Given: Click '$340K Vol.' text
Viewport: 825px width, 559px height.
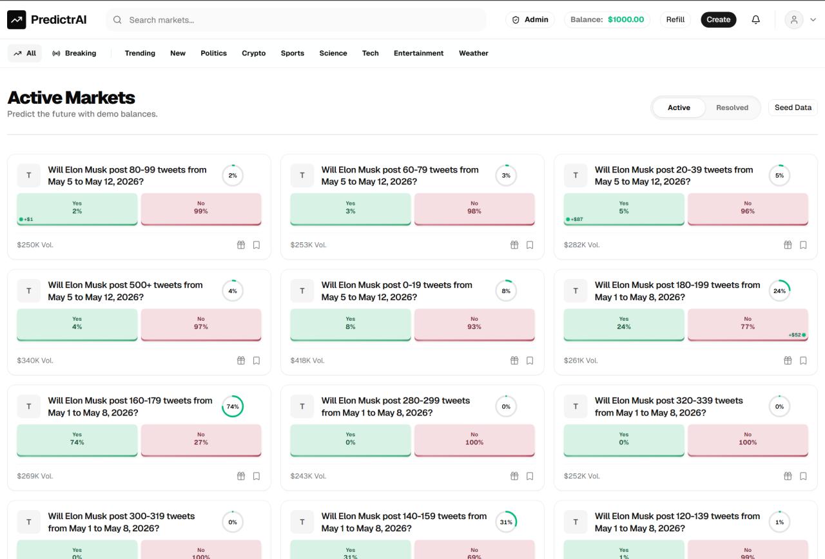Looking at the screenshot, I should coord(35,361).
